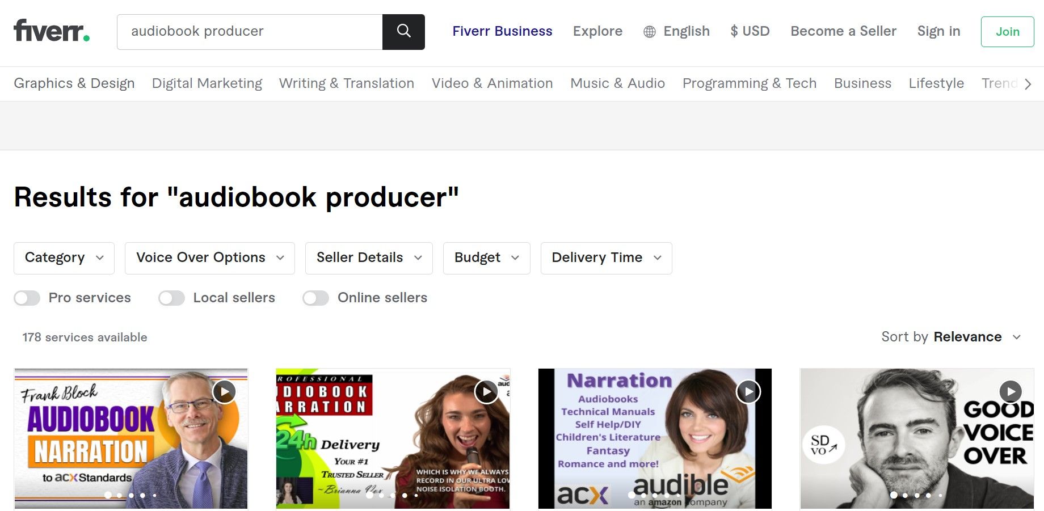Toggle Pro services switch
Screen dimensions: 1044x511
(x=27, y=298)
